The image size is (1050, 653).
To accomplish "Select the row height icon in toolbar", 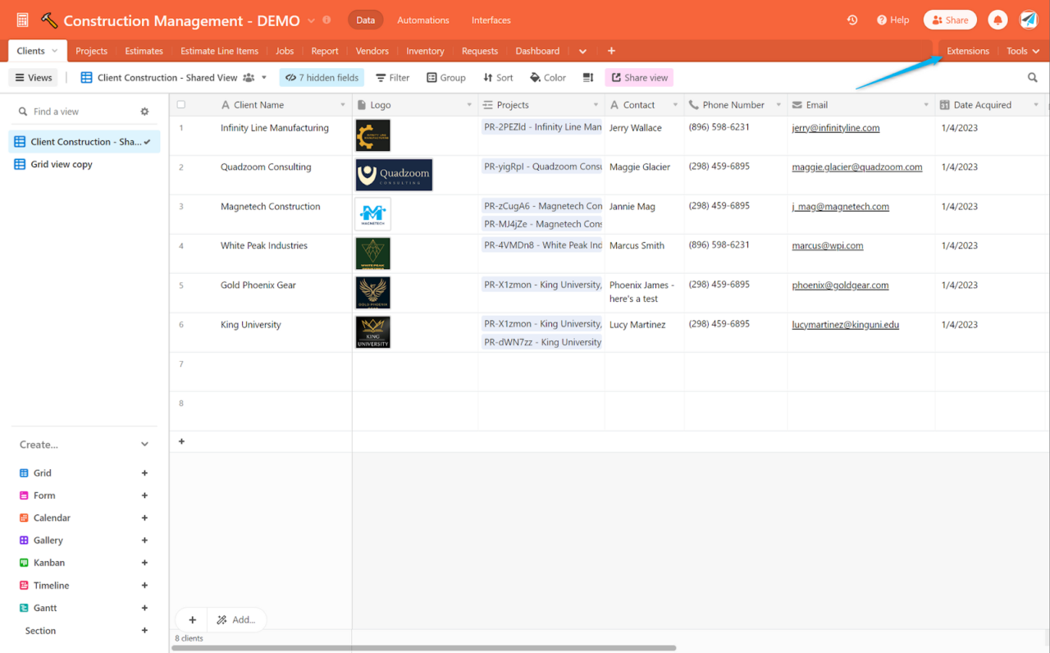I will tap(588, 77).
